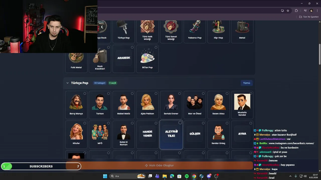Select the Türkçe Rap genre icon
The width and height of the screenshot is (321, 180).
coord(124,27)
